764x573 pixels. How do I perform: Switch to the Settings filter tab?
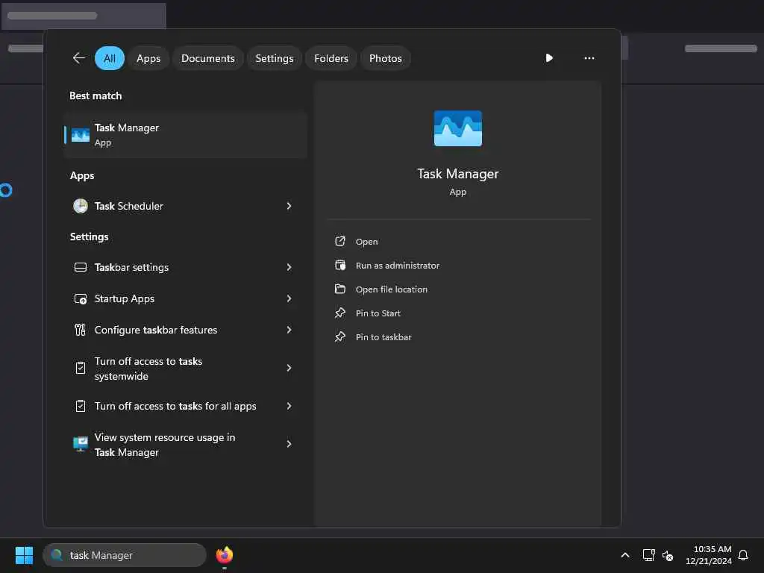[x=275, y=58]
